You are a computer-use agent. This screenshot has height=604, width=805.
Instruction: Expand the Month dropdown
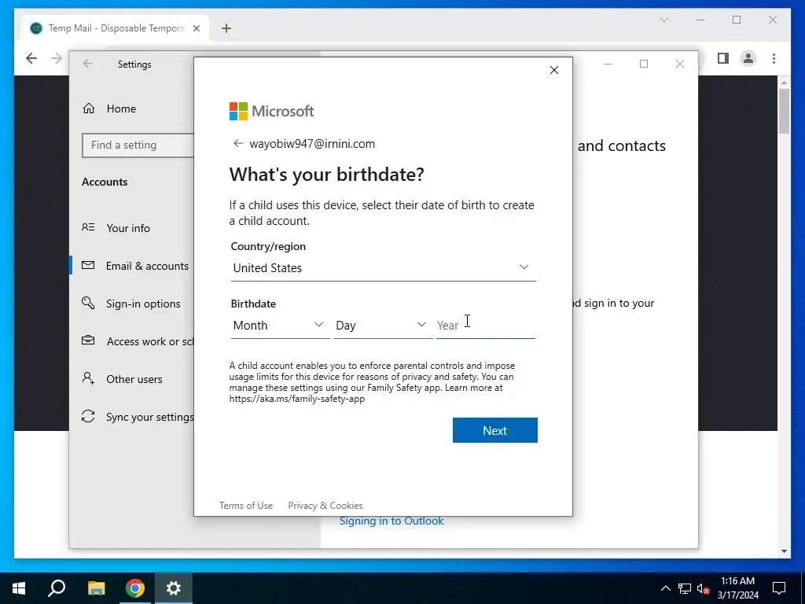tap(280, 325)
